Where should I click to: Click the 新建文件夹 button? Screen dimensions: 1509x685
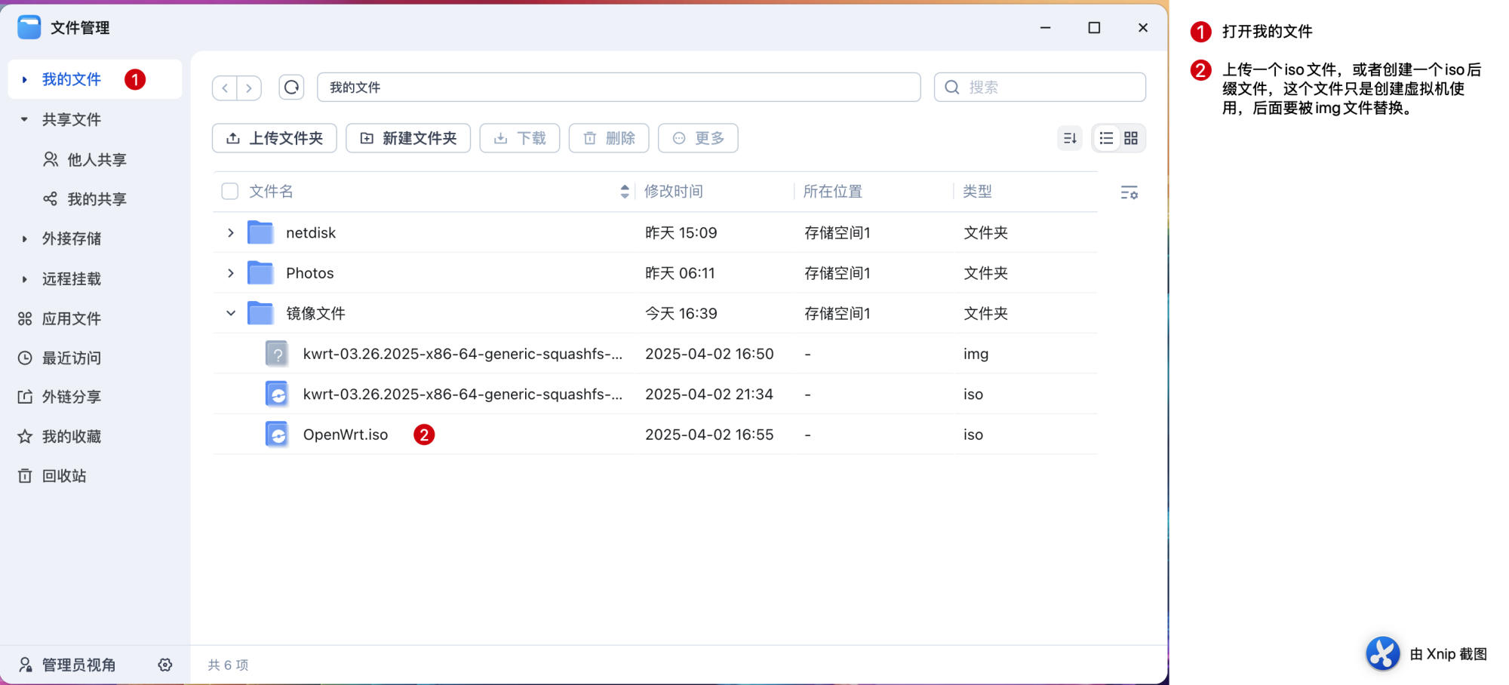tap(408, 138)
